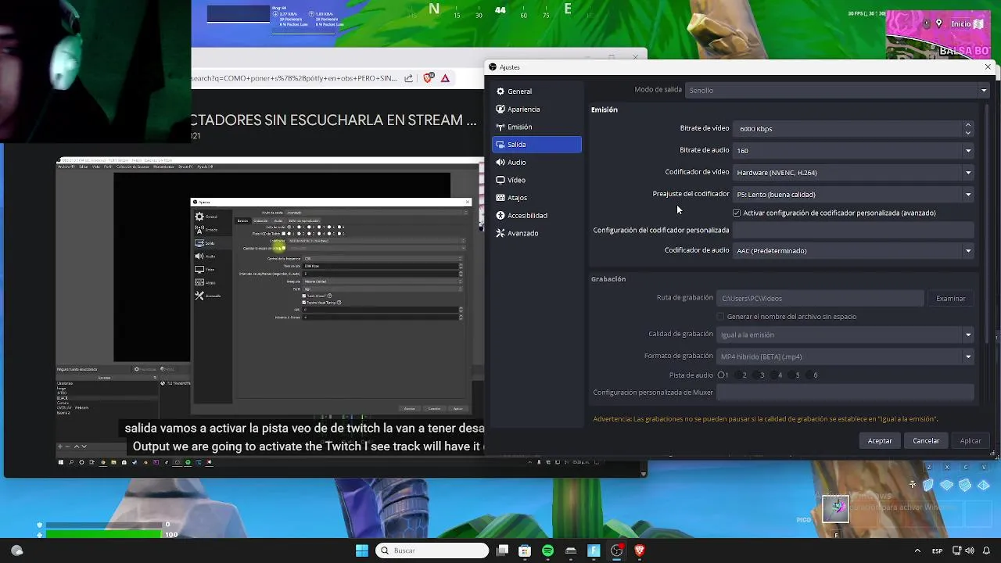
Task: Click the Aplicar button
Action: [x=971, y=441]
